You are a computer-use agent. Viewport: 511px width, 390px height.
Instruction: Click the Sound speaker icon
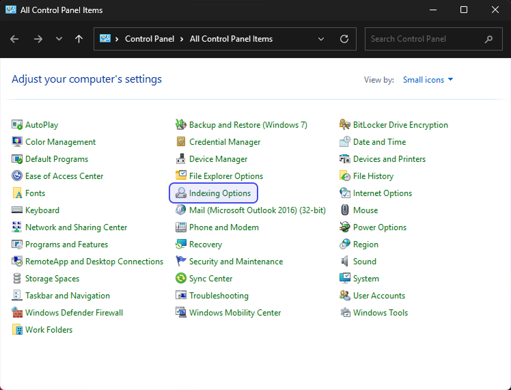click(345, 262)
